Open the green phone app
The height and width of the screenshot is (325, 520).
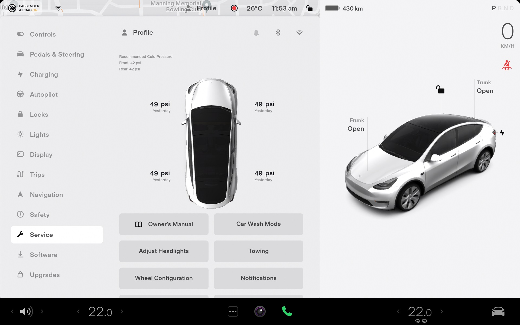[x=287, y=311]
